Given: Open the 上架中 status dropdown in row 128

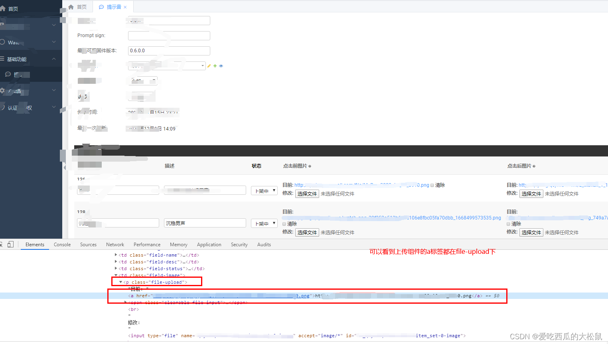Looking at the screenshot, I should coord(264,223).
